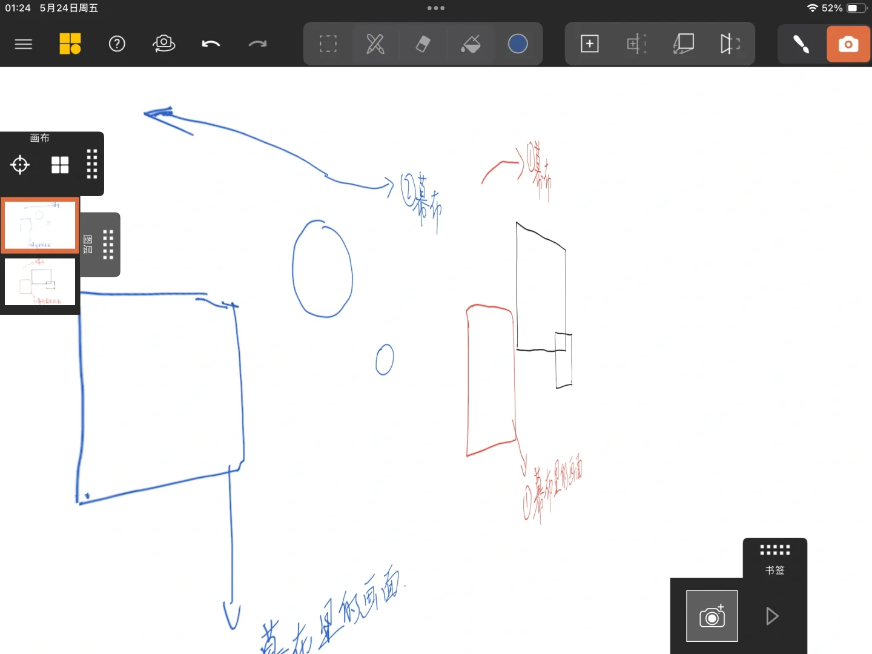Open the yellow grid gallery icon
872x654 pixels.
pos(70,44)
